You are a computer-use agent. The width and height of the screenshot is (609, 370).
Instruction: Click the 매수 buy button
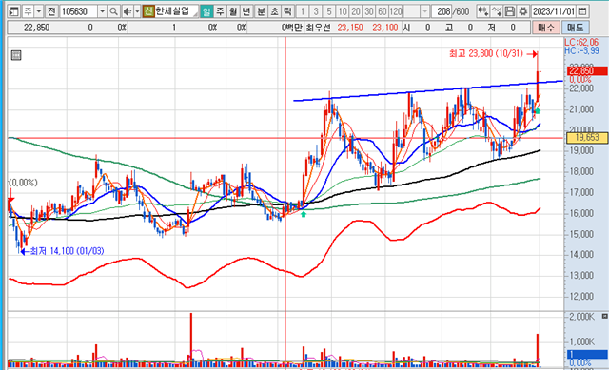545,28
